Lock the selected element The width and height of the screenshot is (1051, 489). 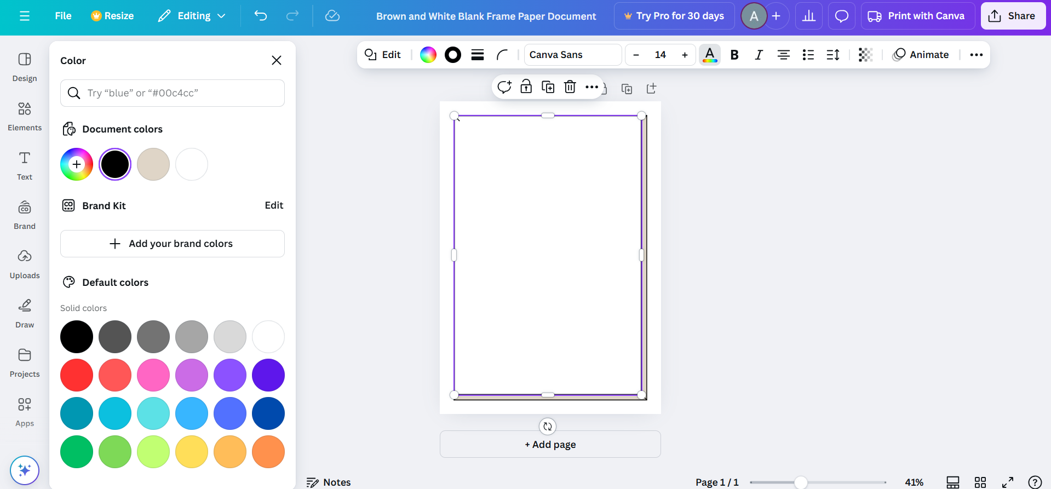(526, 87)
